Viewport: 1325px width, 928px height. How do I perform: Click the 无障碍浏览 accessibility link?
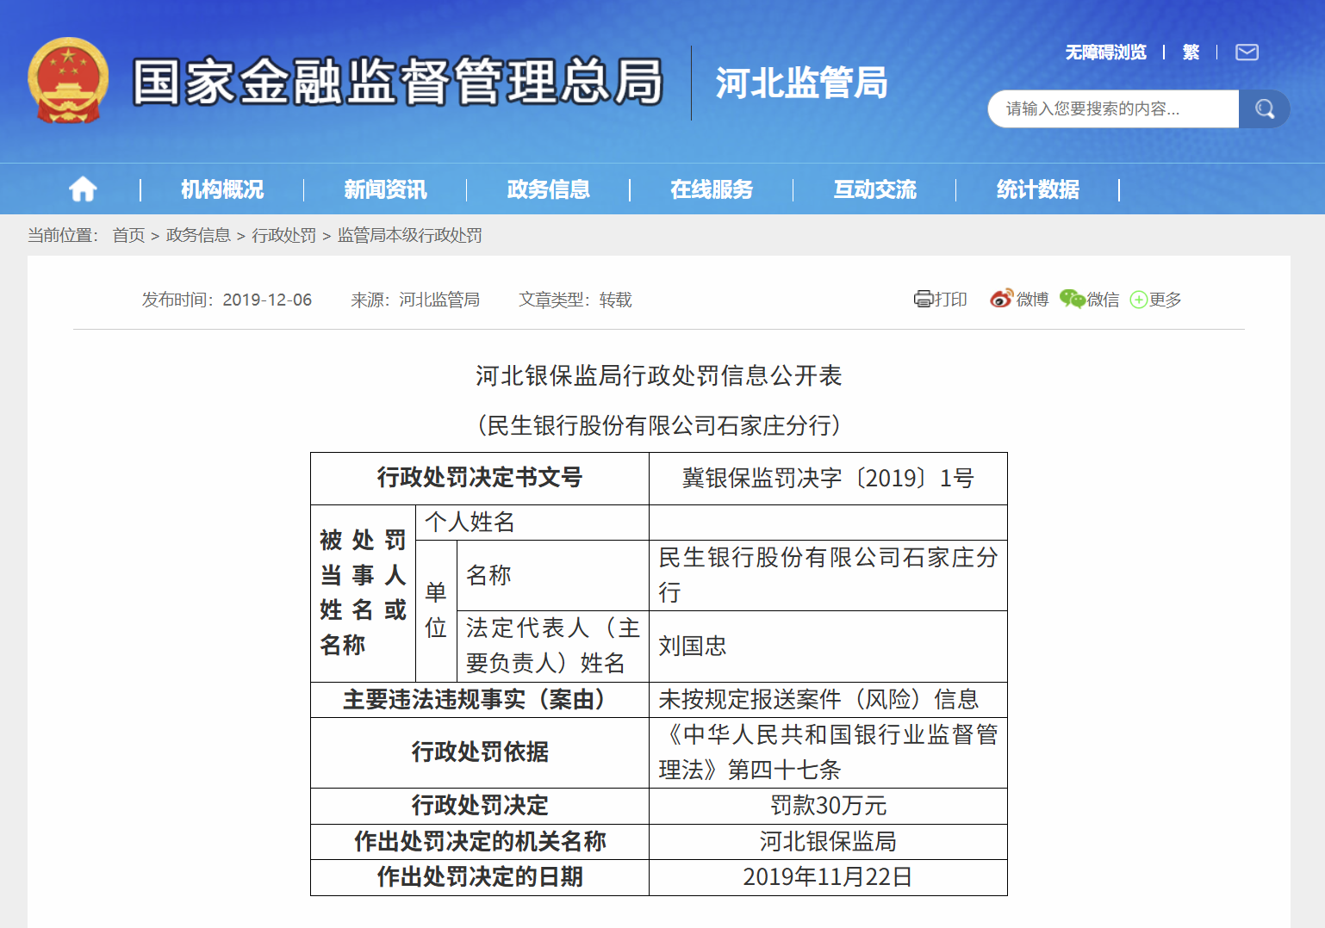click(1106, 53)
